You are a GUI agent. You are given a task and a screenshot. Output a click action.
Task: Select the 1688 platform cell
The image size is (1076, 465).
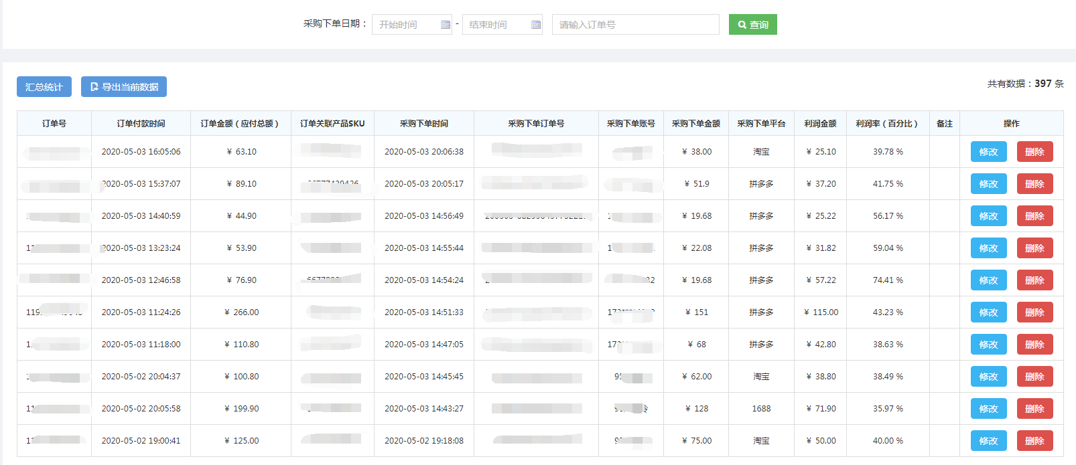point(762,409)
